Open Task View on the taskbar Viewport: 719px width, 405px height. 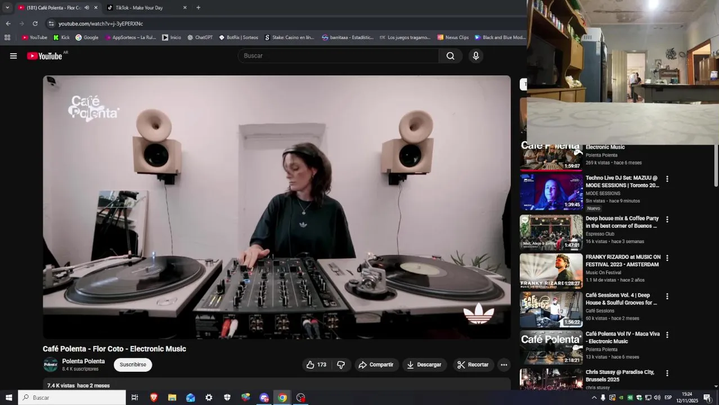pos(134,398)
